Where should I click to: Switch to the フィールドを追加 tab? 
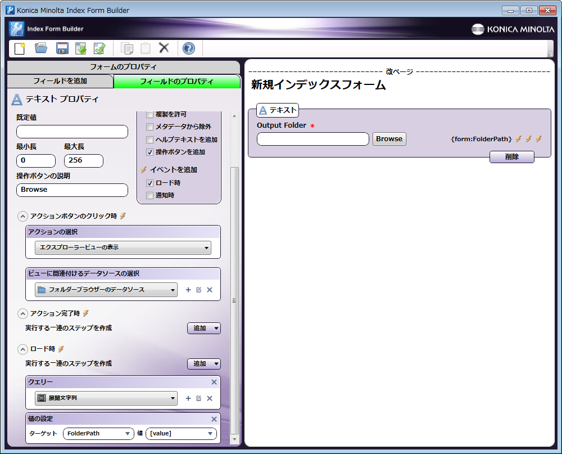[x=60, y=81]
